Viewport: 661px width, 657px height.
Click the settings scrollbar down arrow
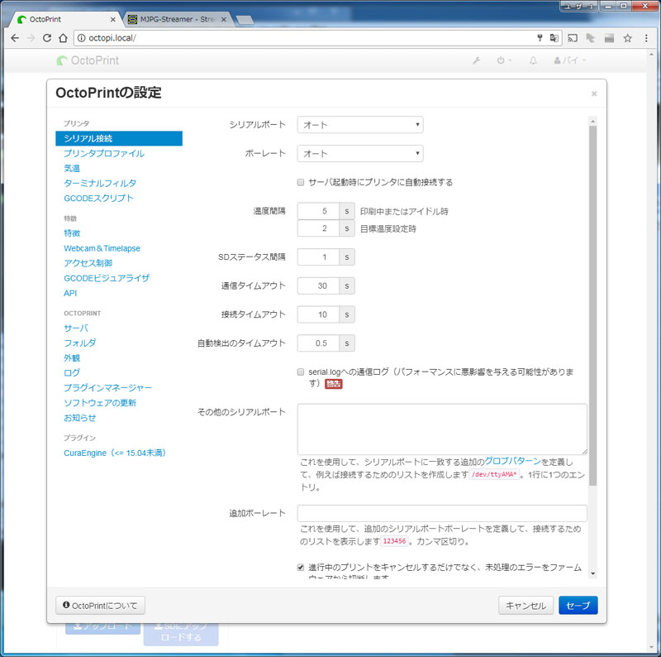pos(593,573)
